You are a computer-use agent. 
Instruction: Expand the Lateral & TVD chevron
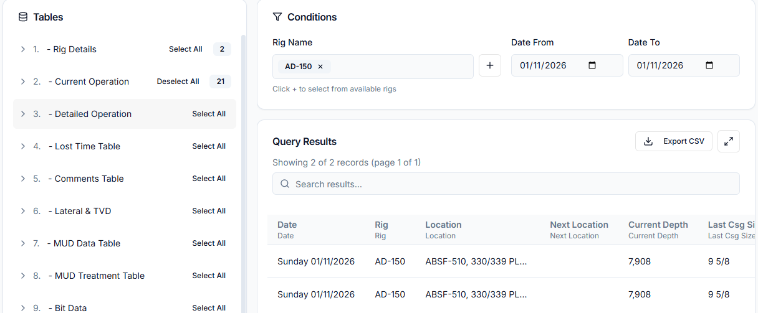point(23,211)
